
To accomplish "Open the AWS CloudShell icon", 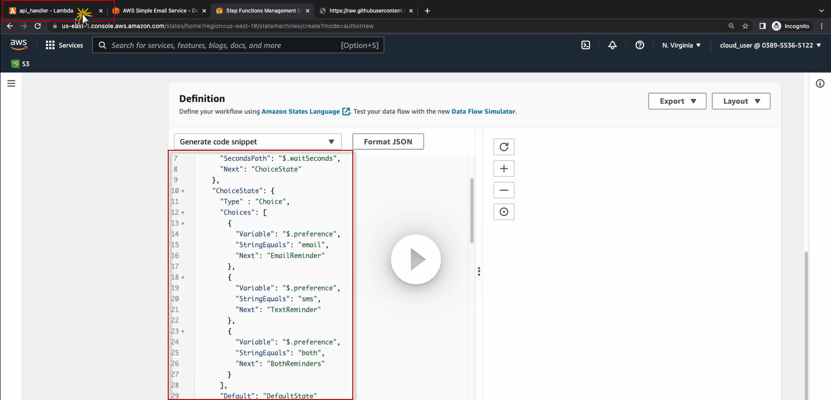I will pos(585,45).
